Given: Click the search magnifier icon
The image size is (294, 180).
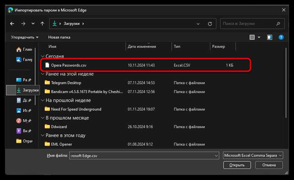Looking at the screenshot, I should coord(278,23).
